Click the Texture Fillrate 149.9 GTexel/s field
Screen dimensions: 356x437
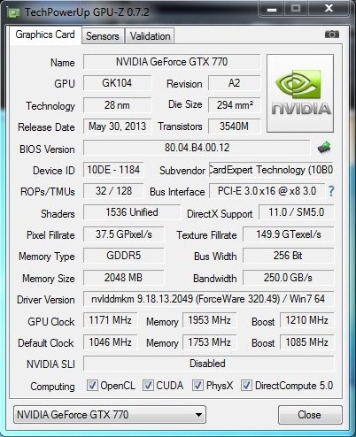click(x=289, y=234)
